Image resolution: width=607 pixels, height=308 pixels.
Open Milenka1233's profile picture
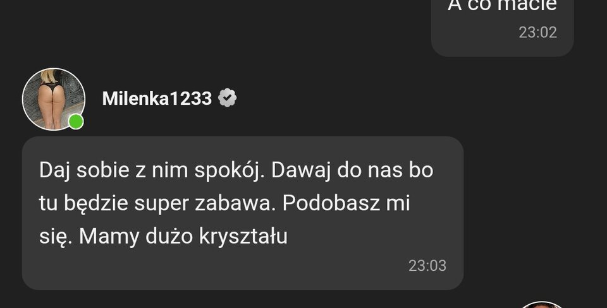tap(53, 99)
